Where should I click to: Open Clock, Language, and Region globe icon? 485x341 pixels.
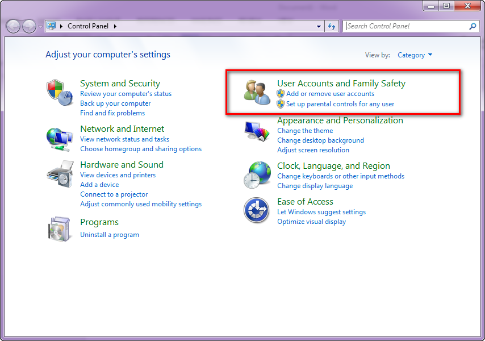257,175
